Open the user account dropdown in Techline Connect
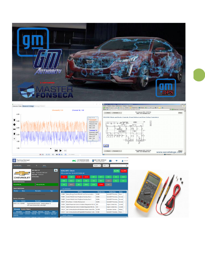This screenshot has height=273, width=205. click(x=125, y=161)
